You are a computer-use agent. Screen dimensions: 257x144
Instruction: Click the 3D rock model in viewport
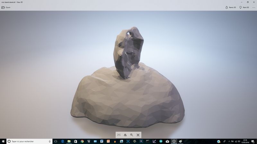pyautogui.click(x=128, y=96)
